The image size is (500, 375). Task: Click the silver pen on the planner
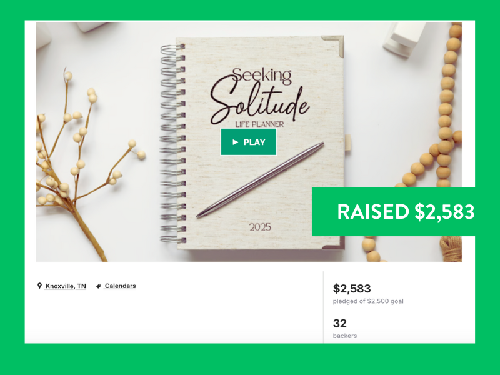(260, 180)
